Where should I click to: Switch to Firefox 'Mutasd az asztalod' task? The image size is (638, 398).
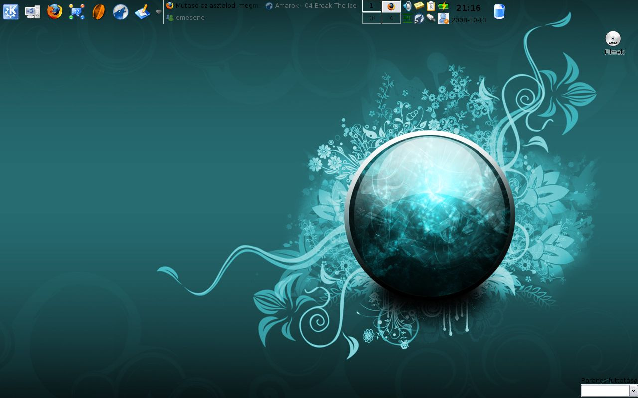tap(213, 6)
